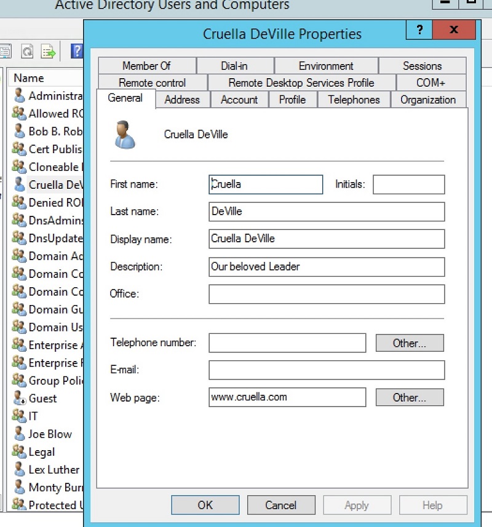This screenshot has width=492, height=527.
Task: Close the Cruella DeVille Properties dialog
Action: [454, 30]
